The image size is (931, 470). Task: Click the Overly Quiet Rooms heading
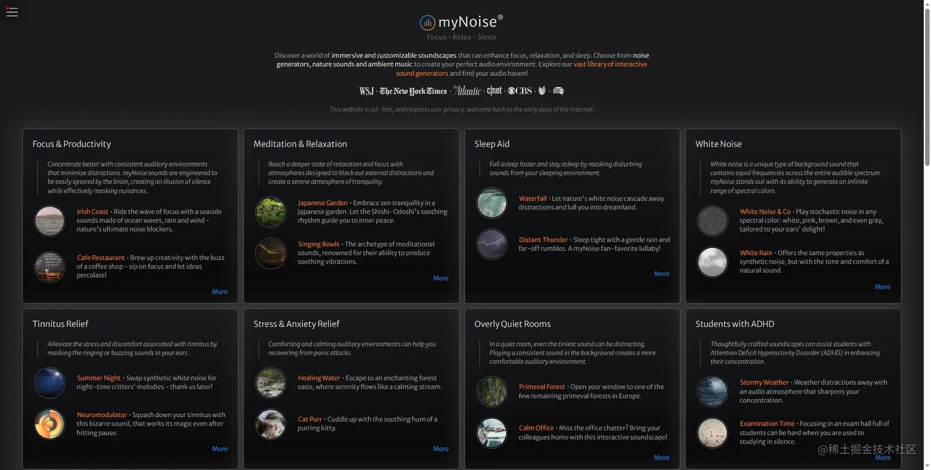coord(512,323)
